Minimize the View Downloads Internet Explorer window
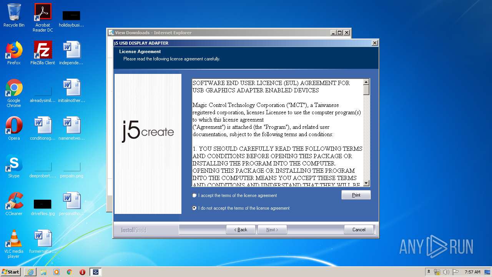492x277 pixels. (x=333, y=33)
